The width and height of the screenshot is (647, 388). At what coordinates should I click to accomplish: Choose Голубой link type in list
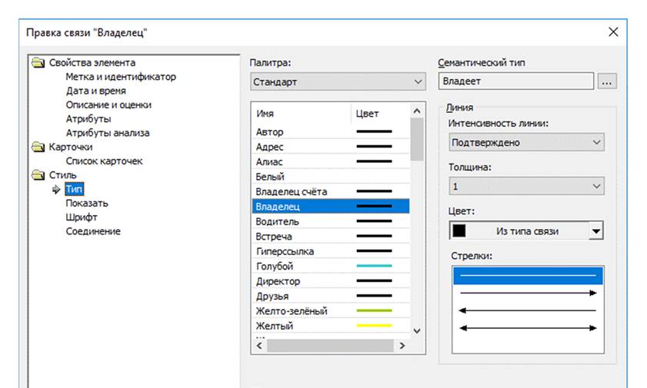[331, 266]
